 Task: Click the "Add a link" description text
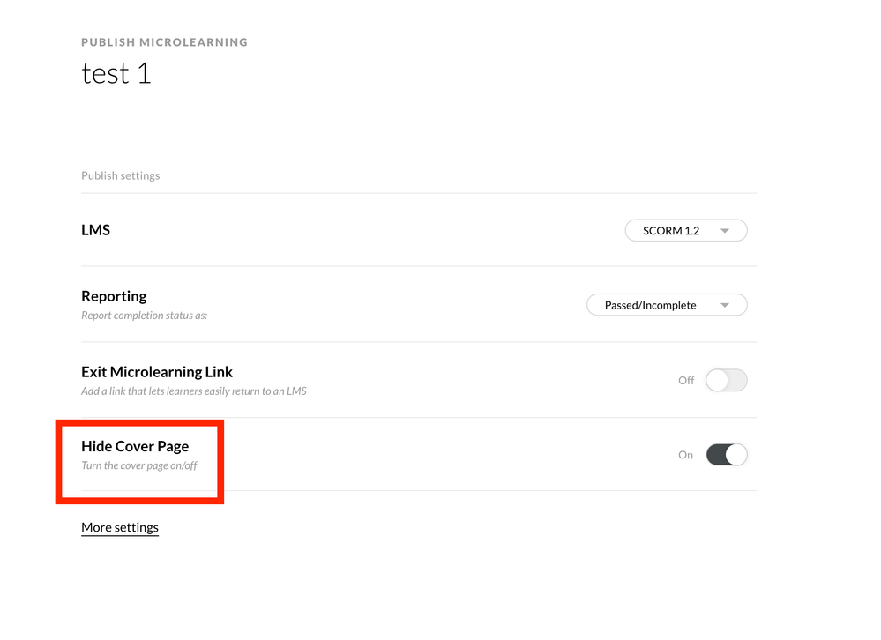(194, 391)
